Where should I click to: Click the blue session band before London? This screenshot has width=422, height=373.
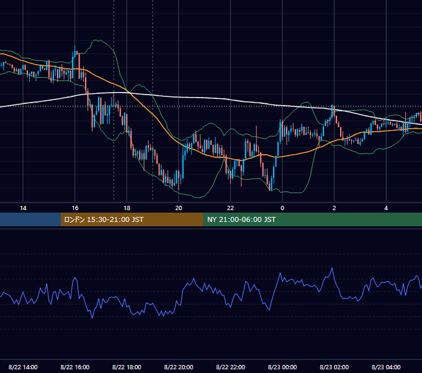pyautogui.click(x=30, y=219)
